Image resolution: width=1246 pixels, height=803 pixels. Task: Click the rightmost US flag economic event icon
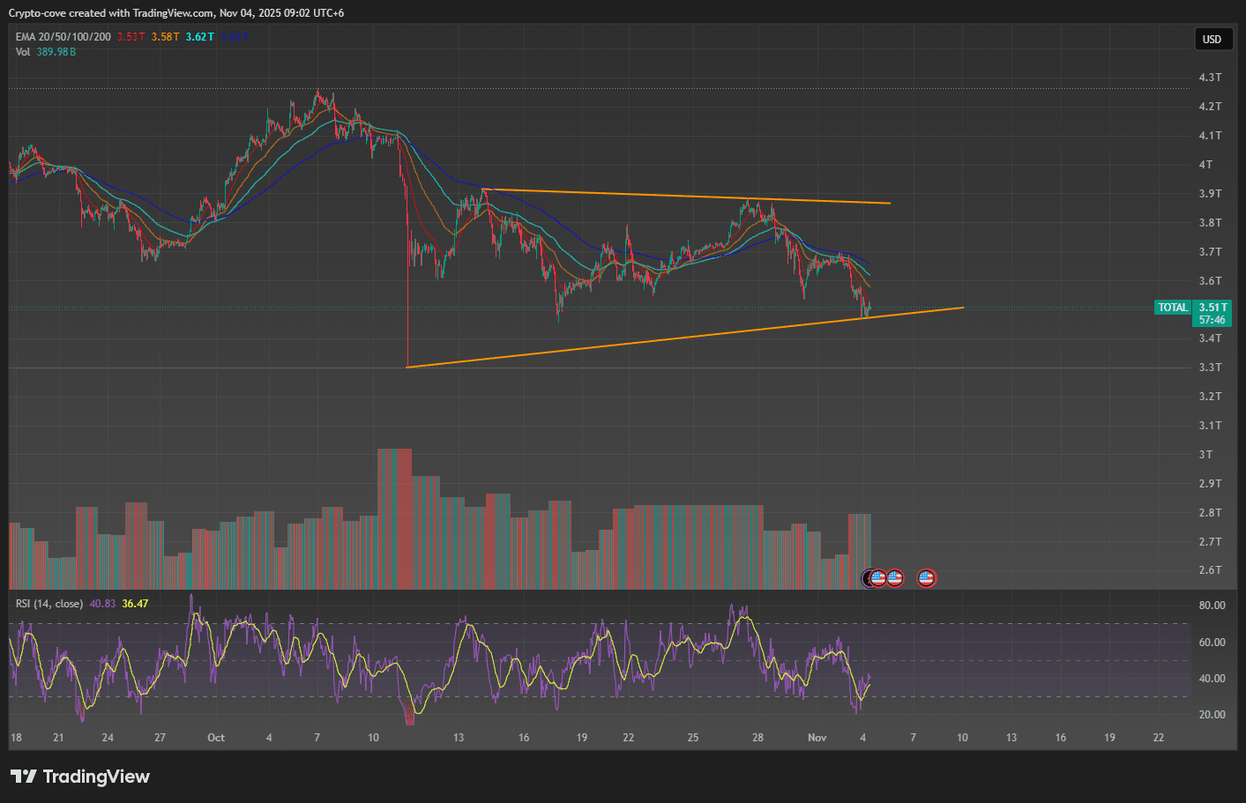coord(926,578)
